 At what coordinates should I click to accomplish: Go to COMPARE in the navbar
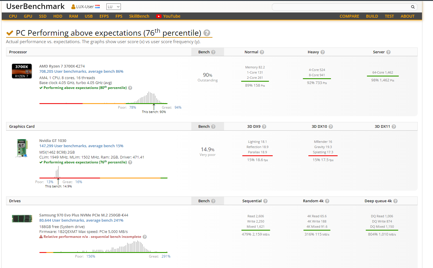click(349, 16)
